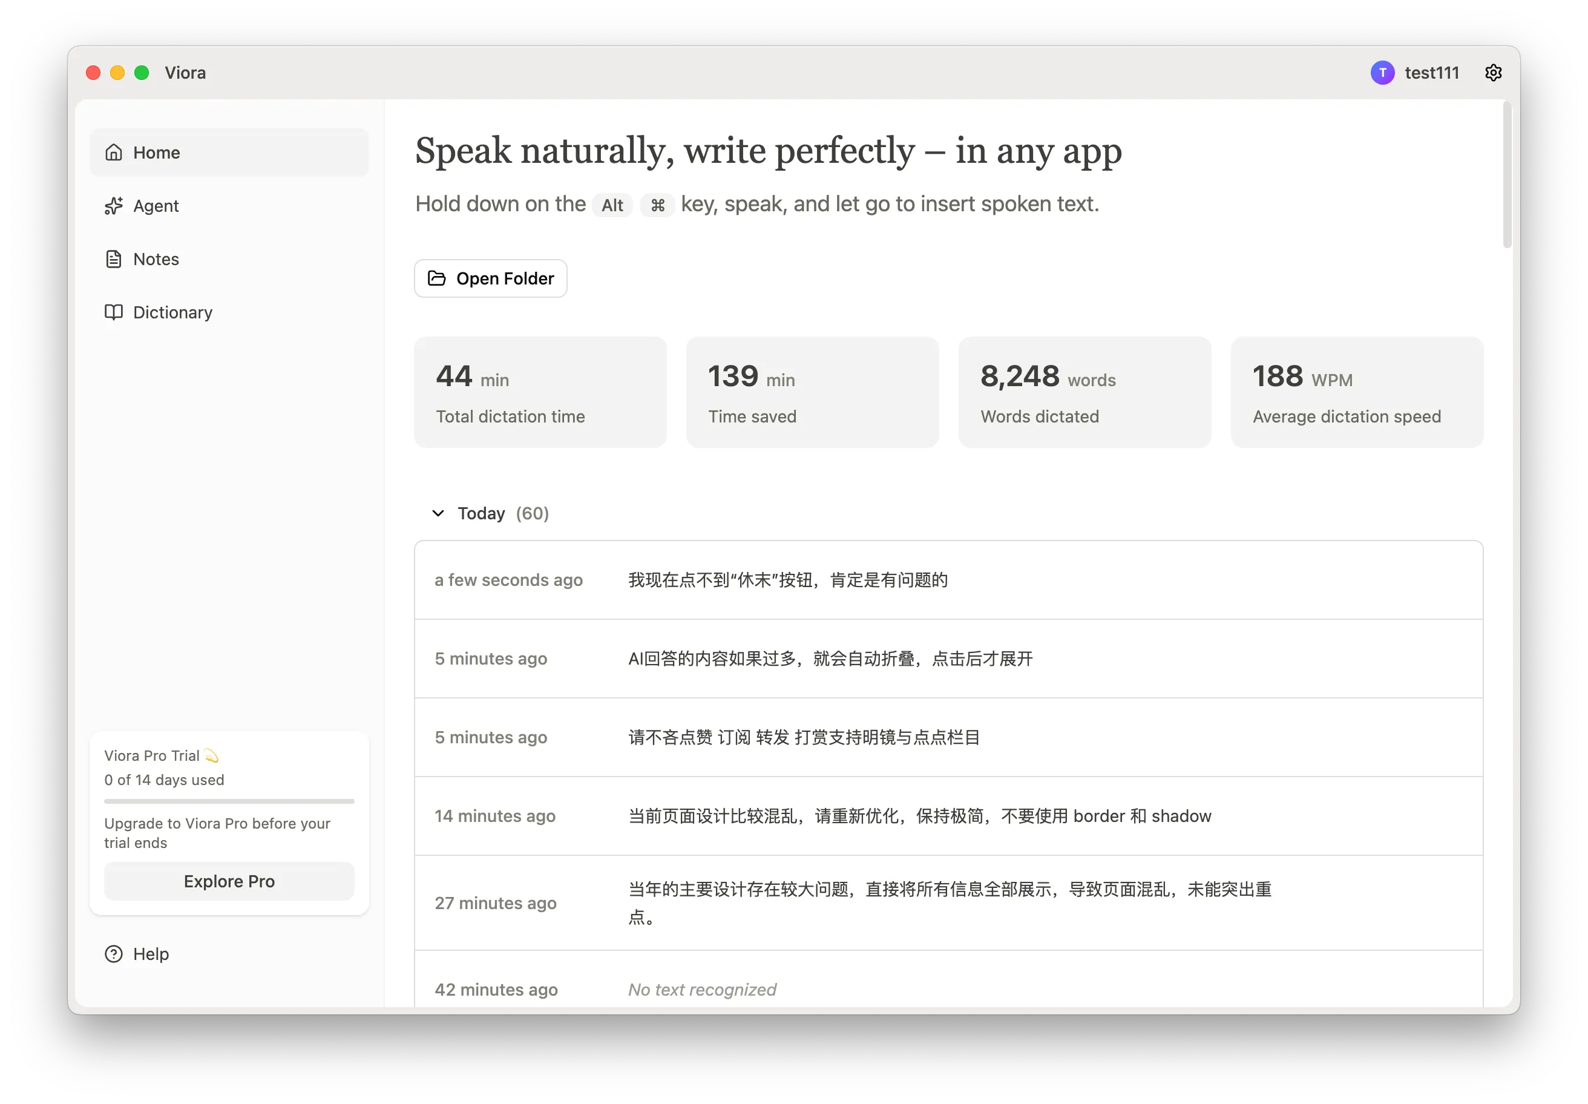This screenshot has height=1104, width=1588.
Task: Click the Explore Pro button
Action: 229,881
